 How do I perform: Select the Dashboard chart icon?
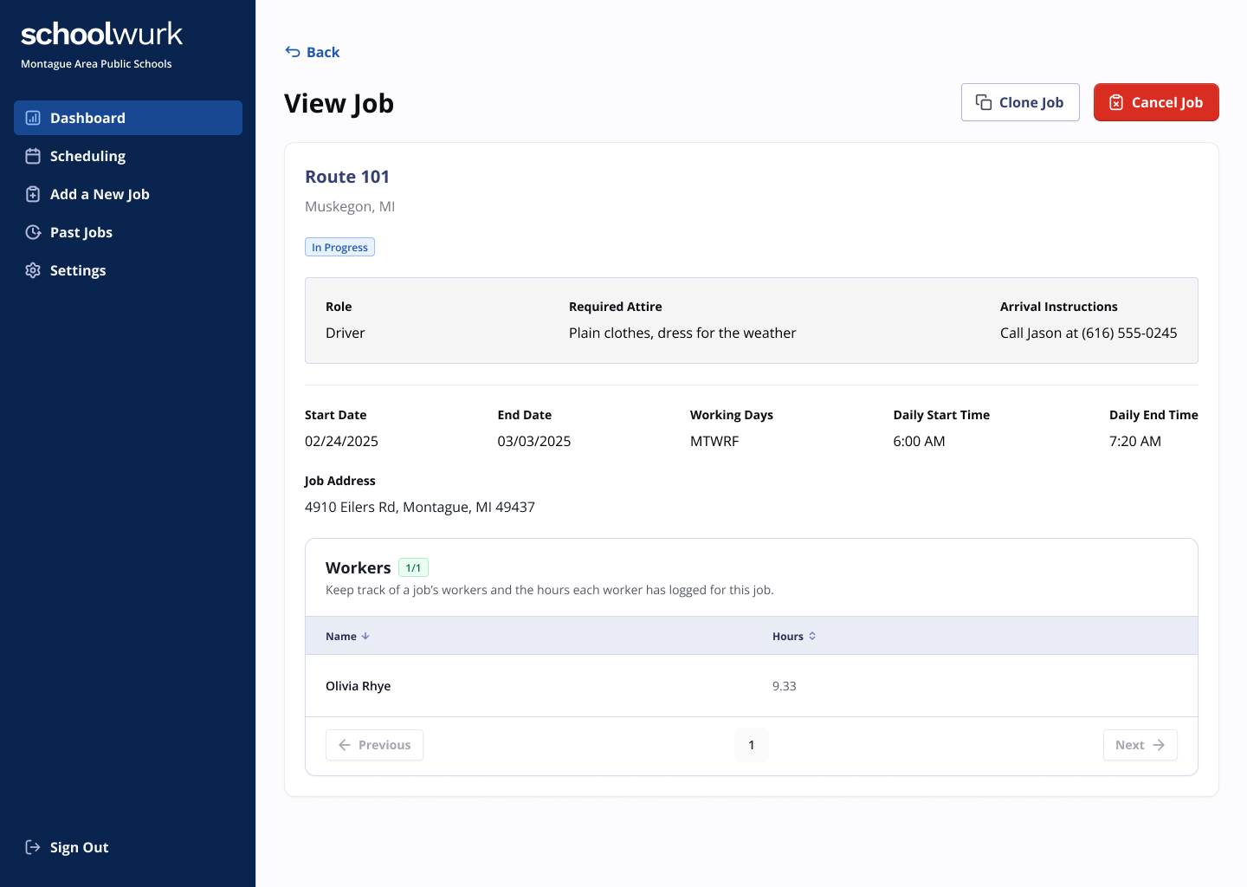33,118
